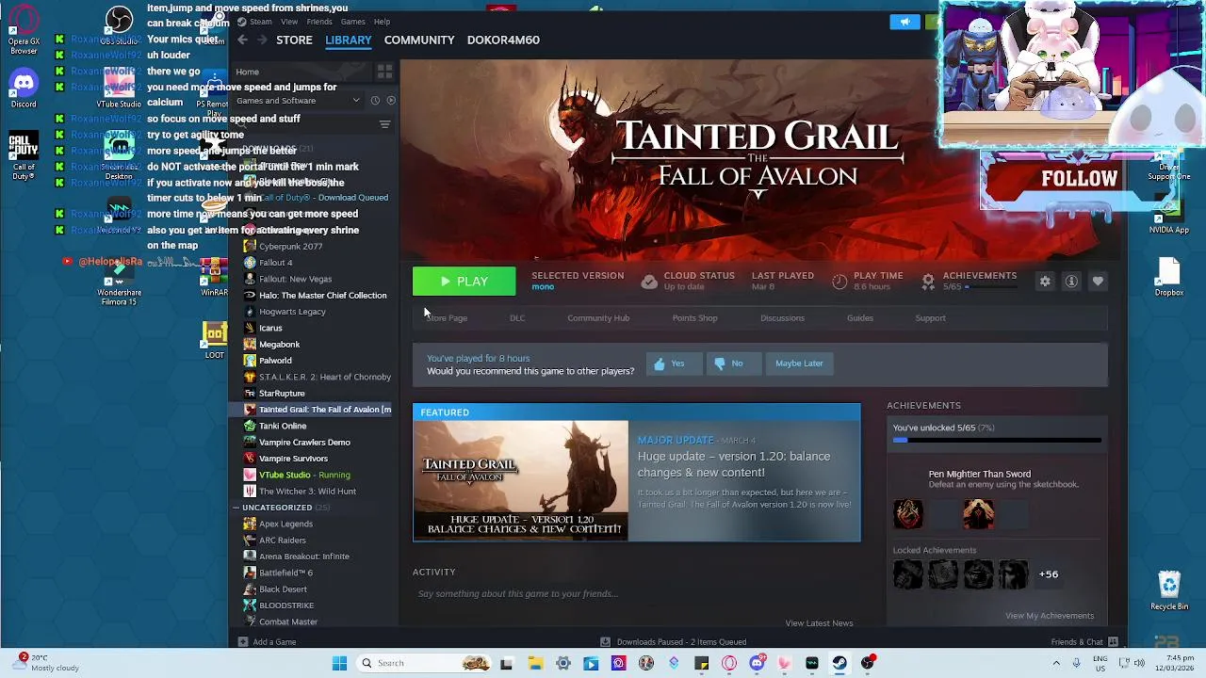Switch to the STORE tab

(294, 40)
